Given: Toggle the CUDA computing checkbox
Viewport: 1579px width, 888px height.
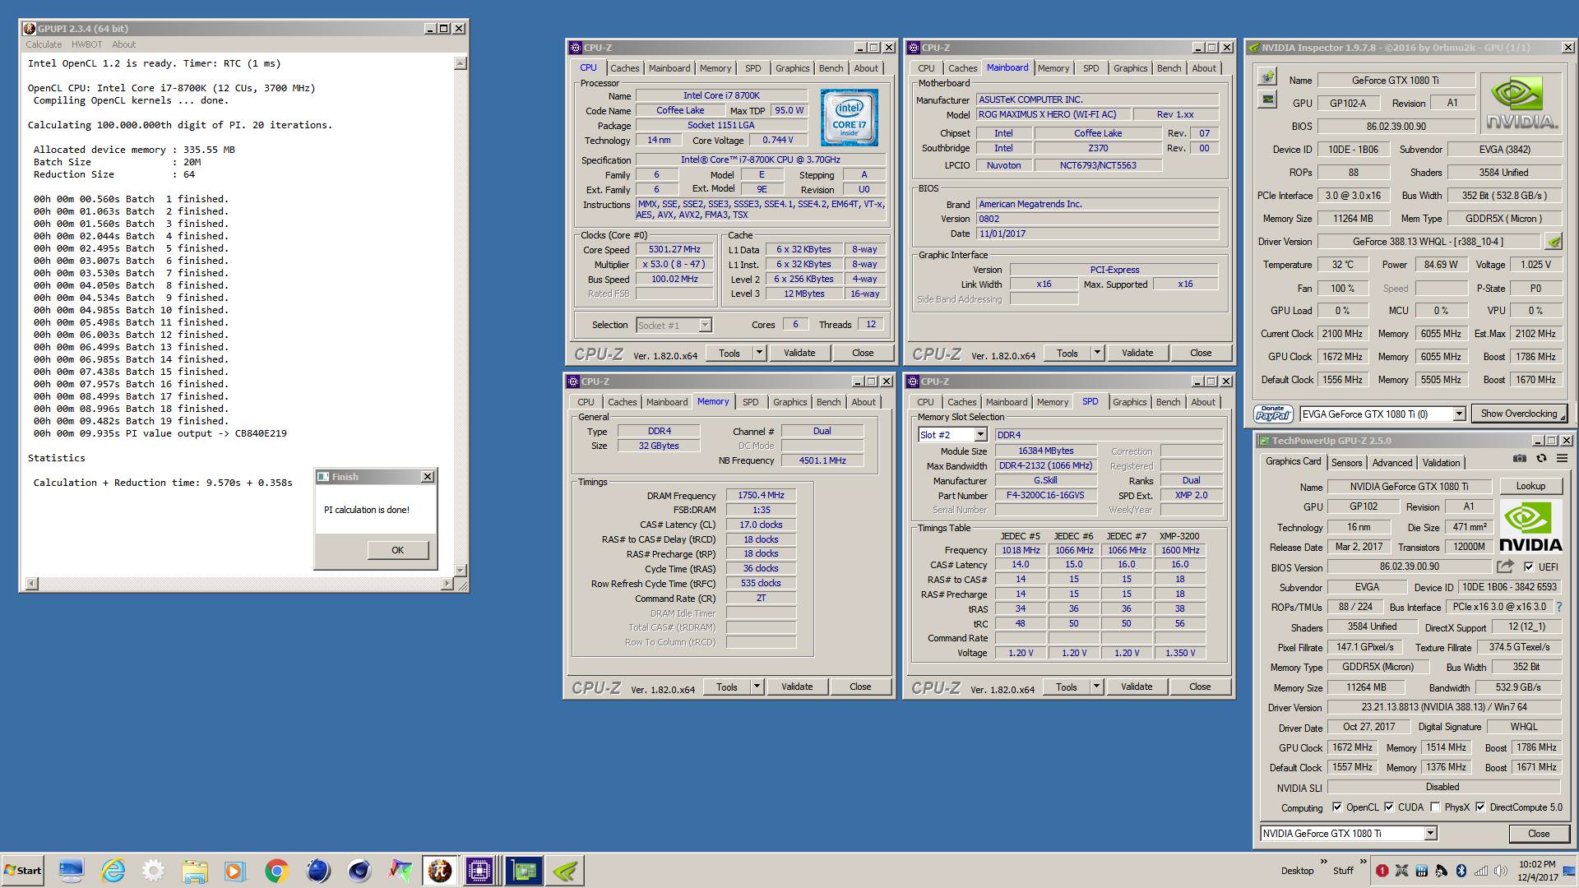Looking at the screenshot, I should tap(1389, 807).
